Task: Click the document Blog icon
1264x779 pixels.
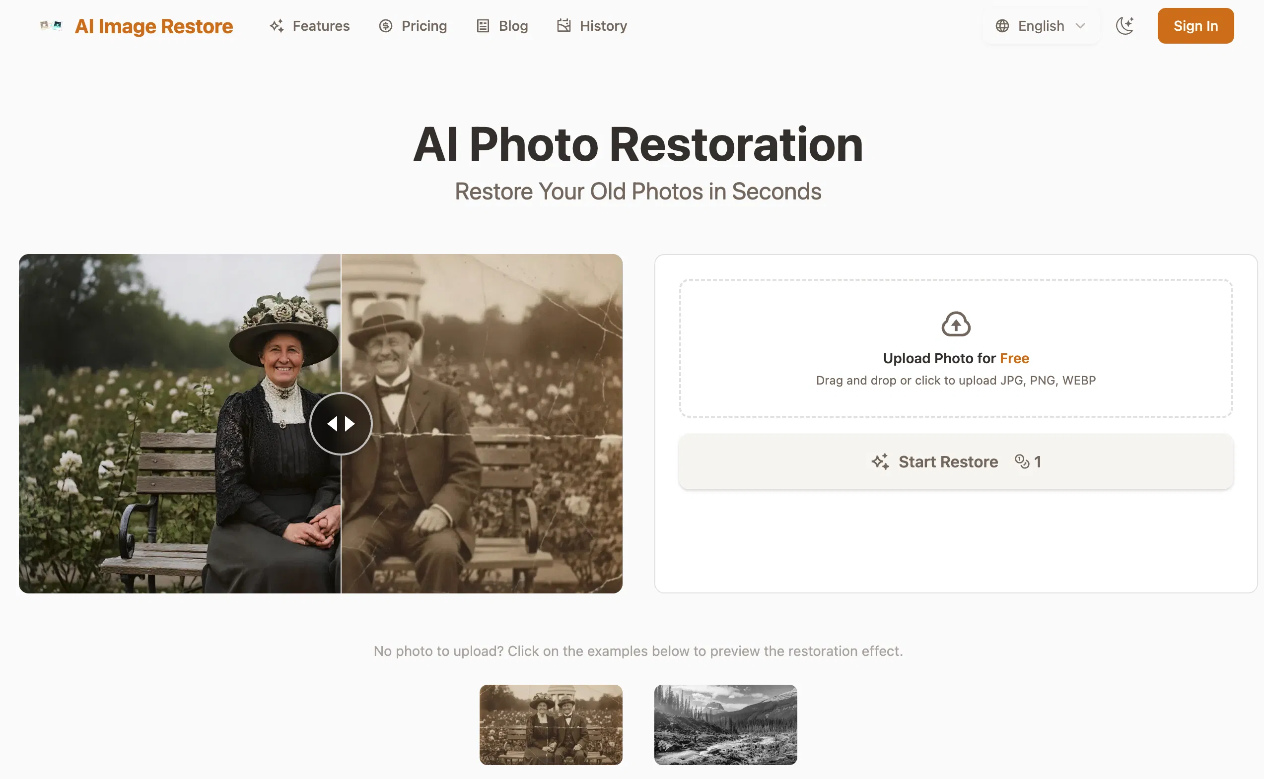Action: (x=483, y=26)
